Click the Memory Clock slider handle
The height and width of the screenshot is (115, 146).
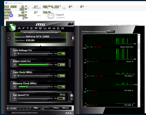(x=27, y=87)
